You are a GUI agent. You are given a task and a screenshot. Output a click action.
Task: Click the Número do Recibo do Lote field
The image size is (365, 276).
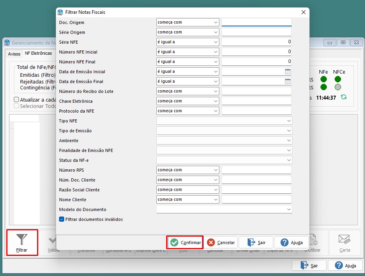coord(257,91)
